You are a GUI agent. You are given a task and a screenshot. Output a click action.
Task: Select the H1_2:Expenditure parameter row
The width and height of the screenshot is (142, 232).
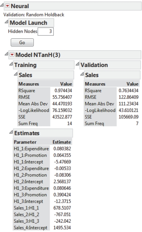pyautogui.click(x=43, y=168)
